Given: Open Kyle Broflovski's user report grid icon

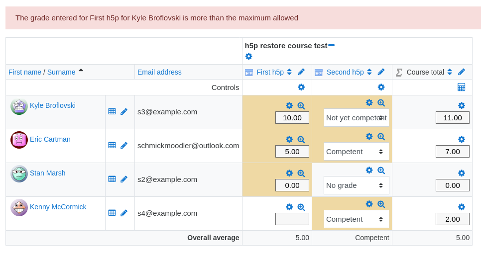Looking at the screenshot, I should click(112, 111).
